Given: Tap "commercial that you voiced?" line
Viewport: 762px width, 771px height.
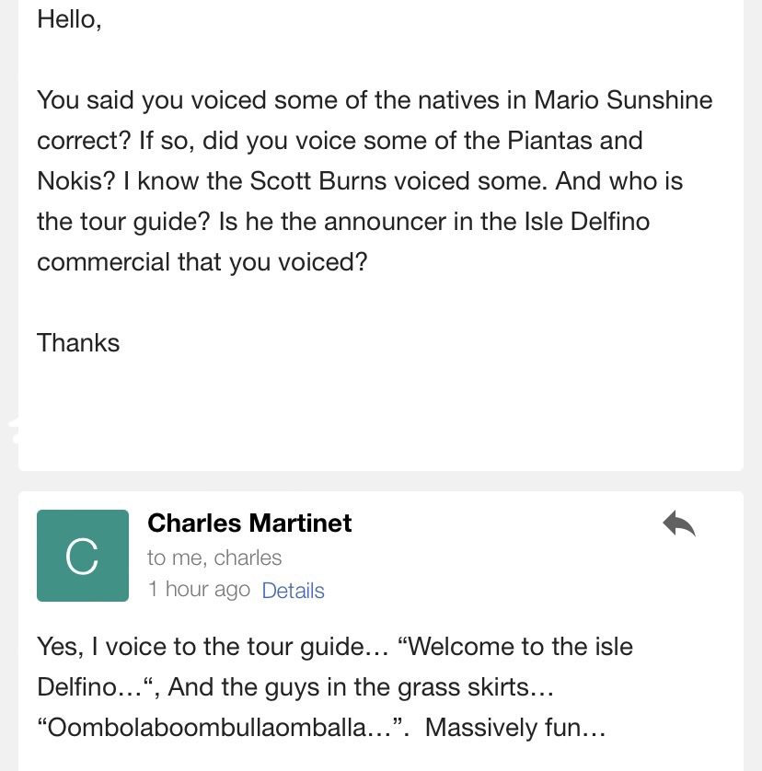Looking at the screenshot, I should [x=202, y=262].
